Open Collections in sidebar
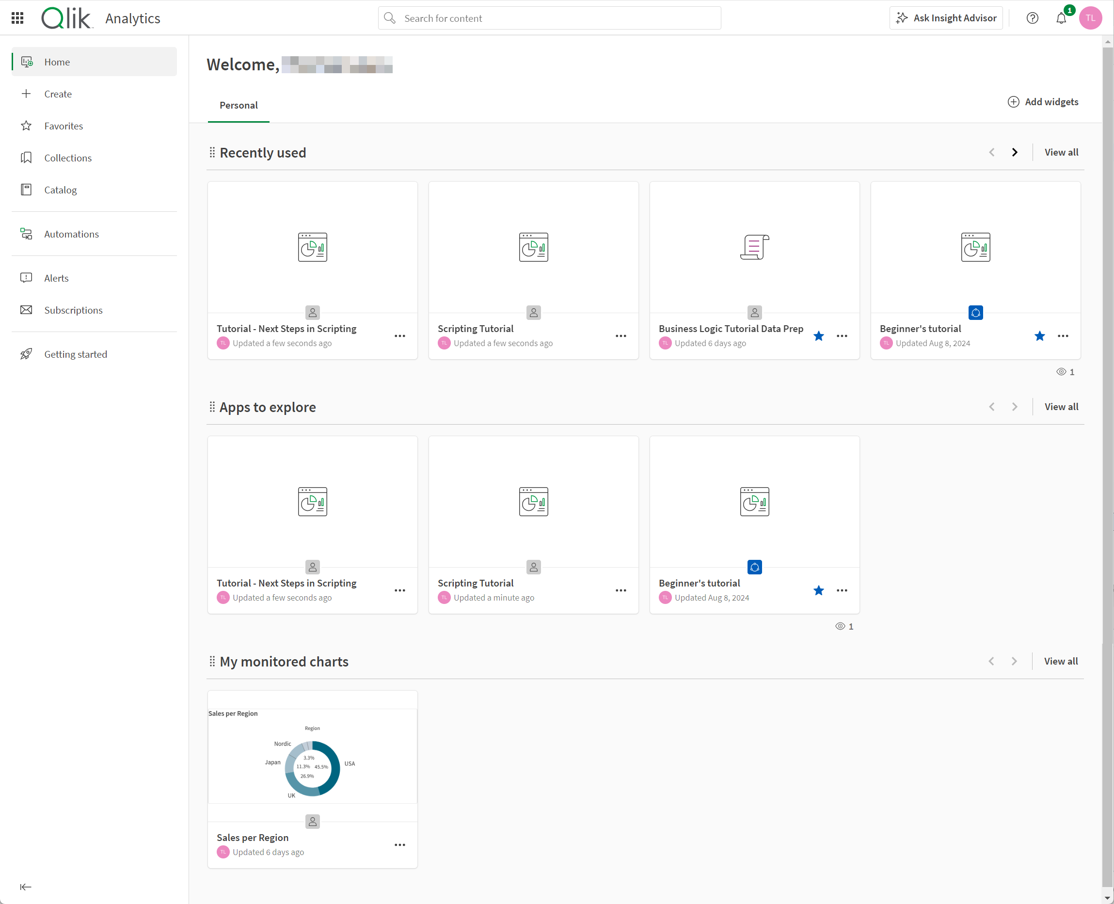 pos(67,158)
